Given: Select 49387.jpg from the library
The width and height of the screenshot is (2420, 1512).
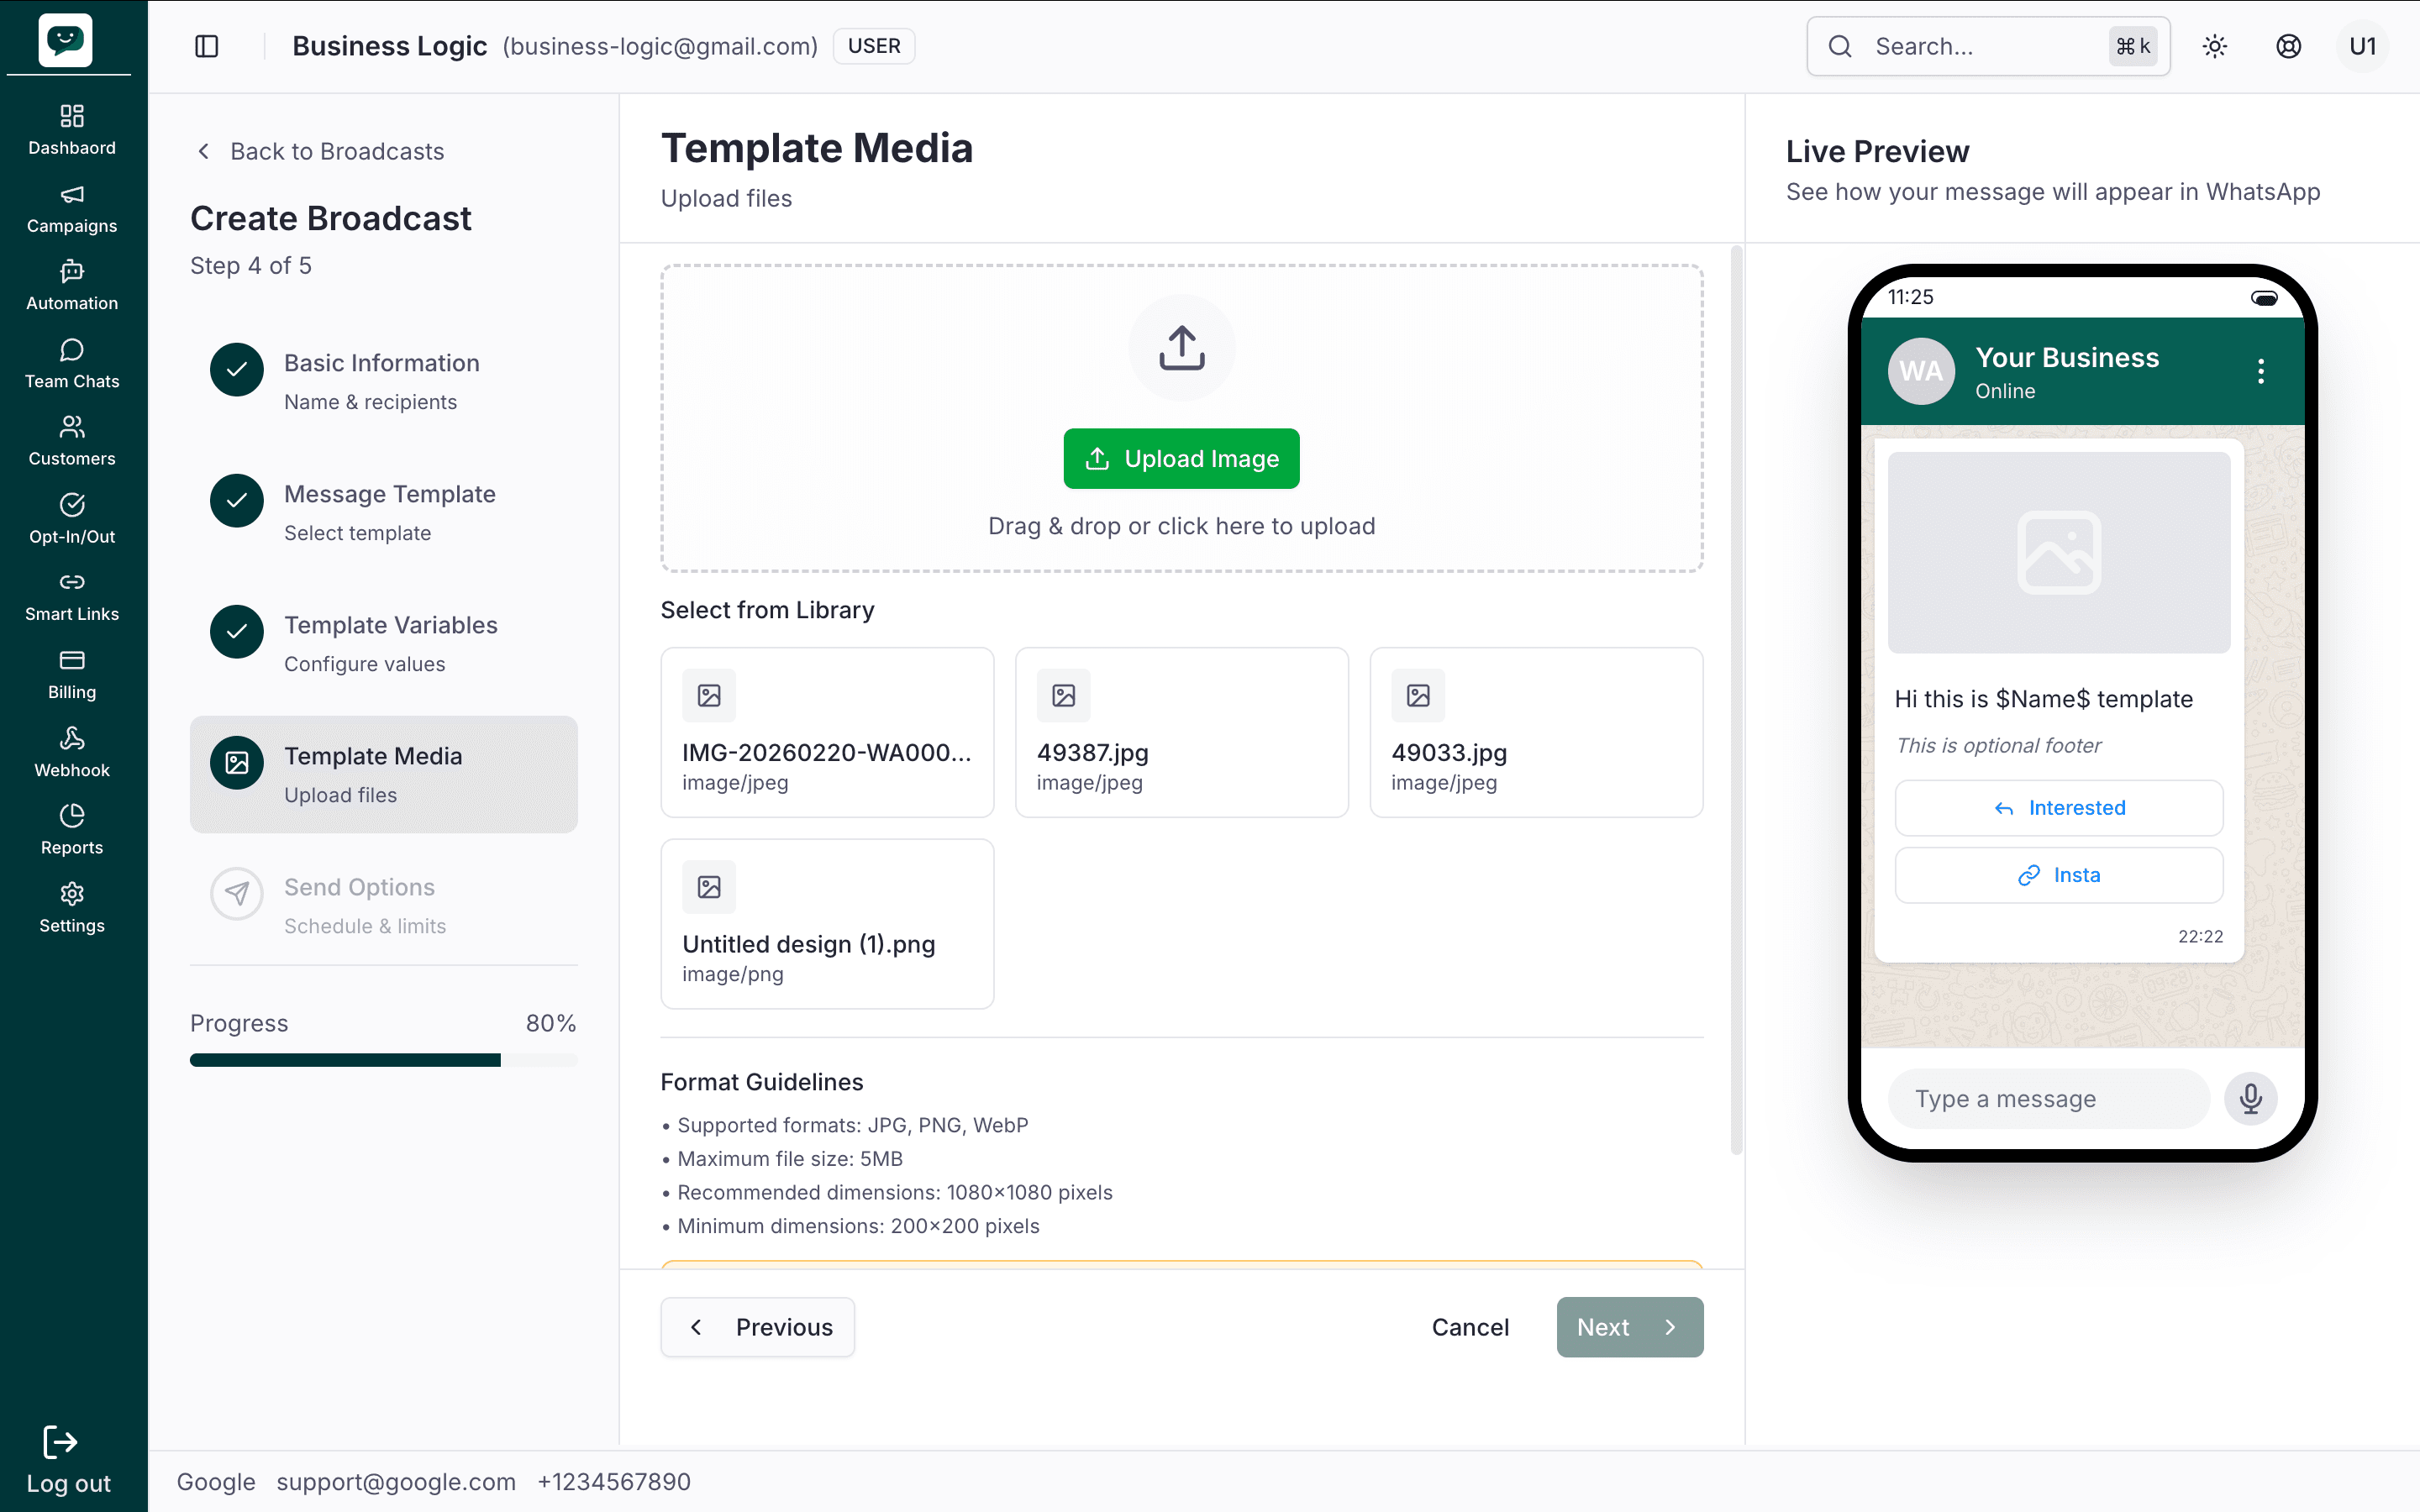Looking at the screenshot, I should pyautogui.click(x=1181, y=732).
